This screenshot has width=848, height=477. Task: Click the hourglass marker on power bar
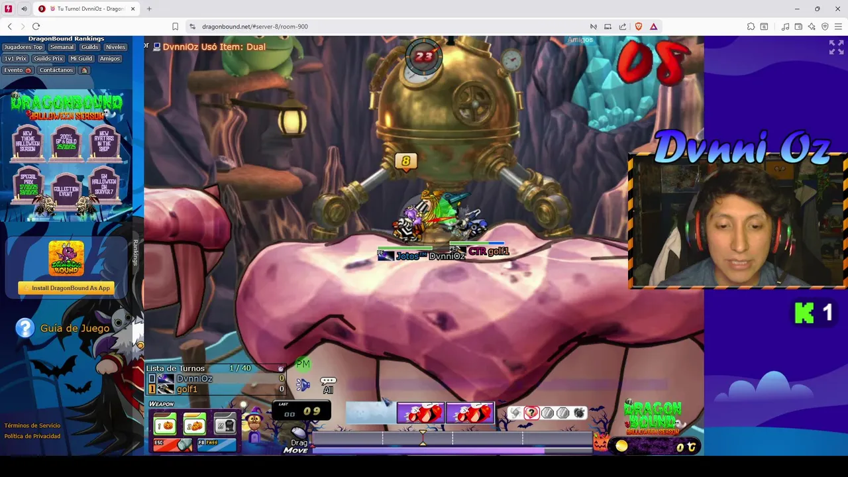click(x=423, y=437)
